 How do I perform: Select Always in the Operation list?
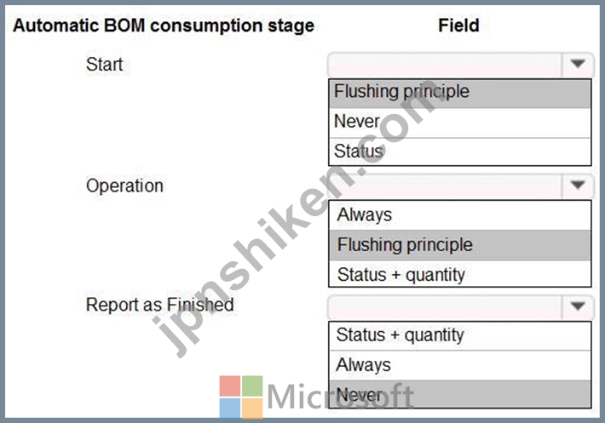460,215
